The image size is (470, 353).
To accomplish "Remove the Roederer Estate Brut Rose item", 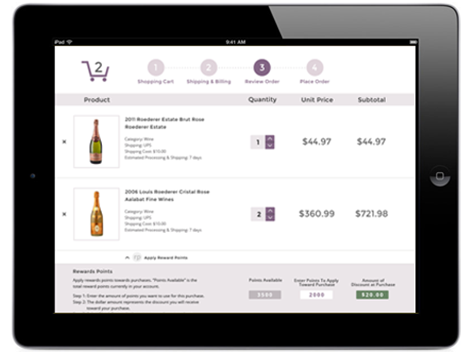I will (64, 142).
